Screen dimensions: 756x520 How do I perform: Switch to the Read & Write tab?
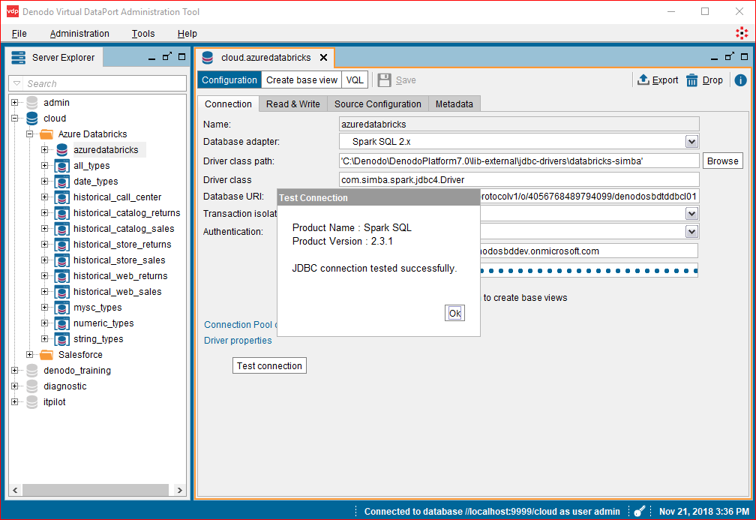coord(293,104)
